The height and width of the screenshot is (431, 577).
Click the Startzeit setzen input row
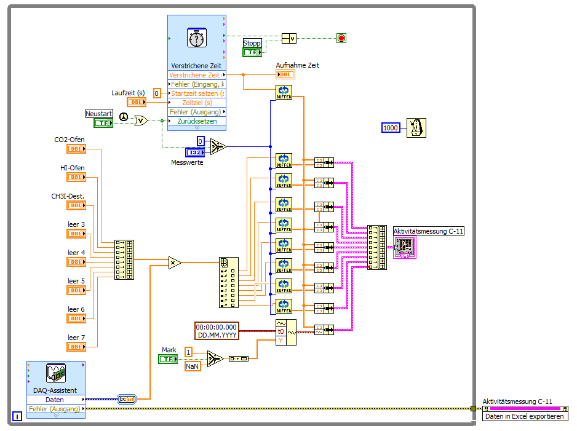[x=197, y=93]
